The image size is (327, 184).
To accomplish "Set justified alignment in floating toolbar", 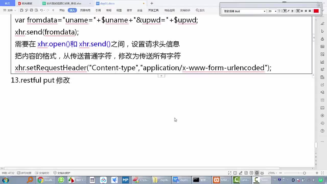I will click(x=310, y=11).
